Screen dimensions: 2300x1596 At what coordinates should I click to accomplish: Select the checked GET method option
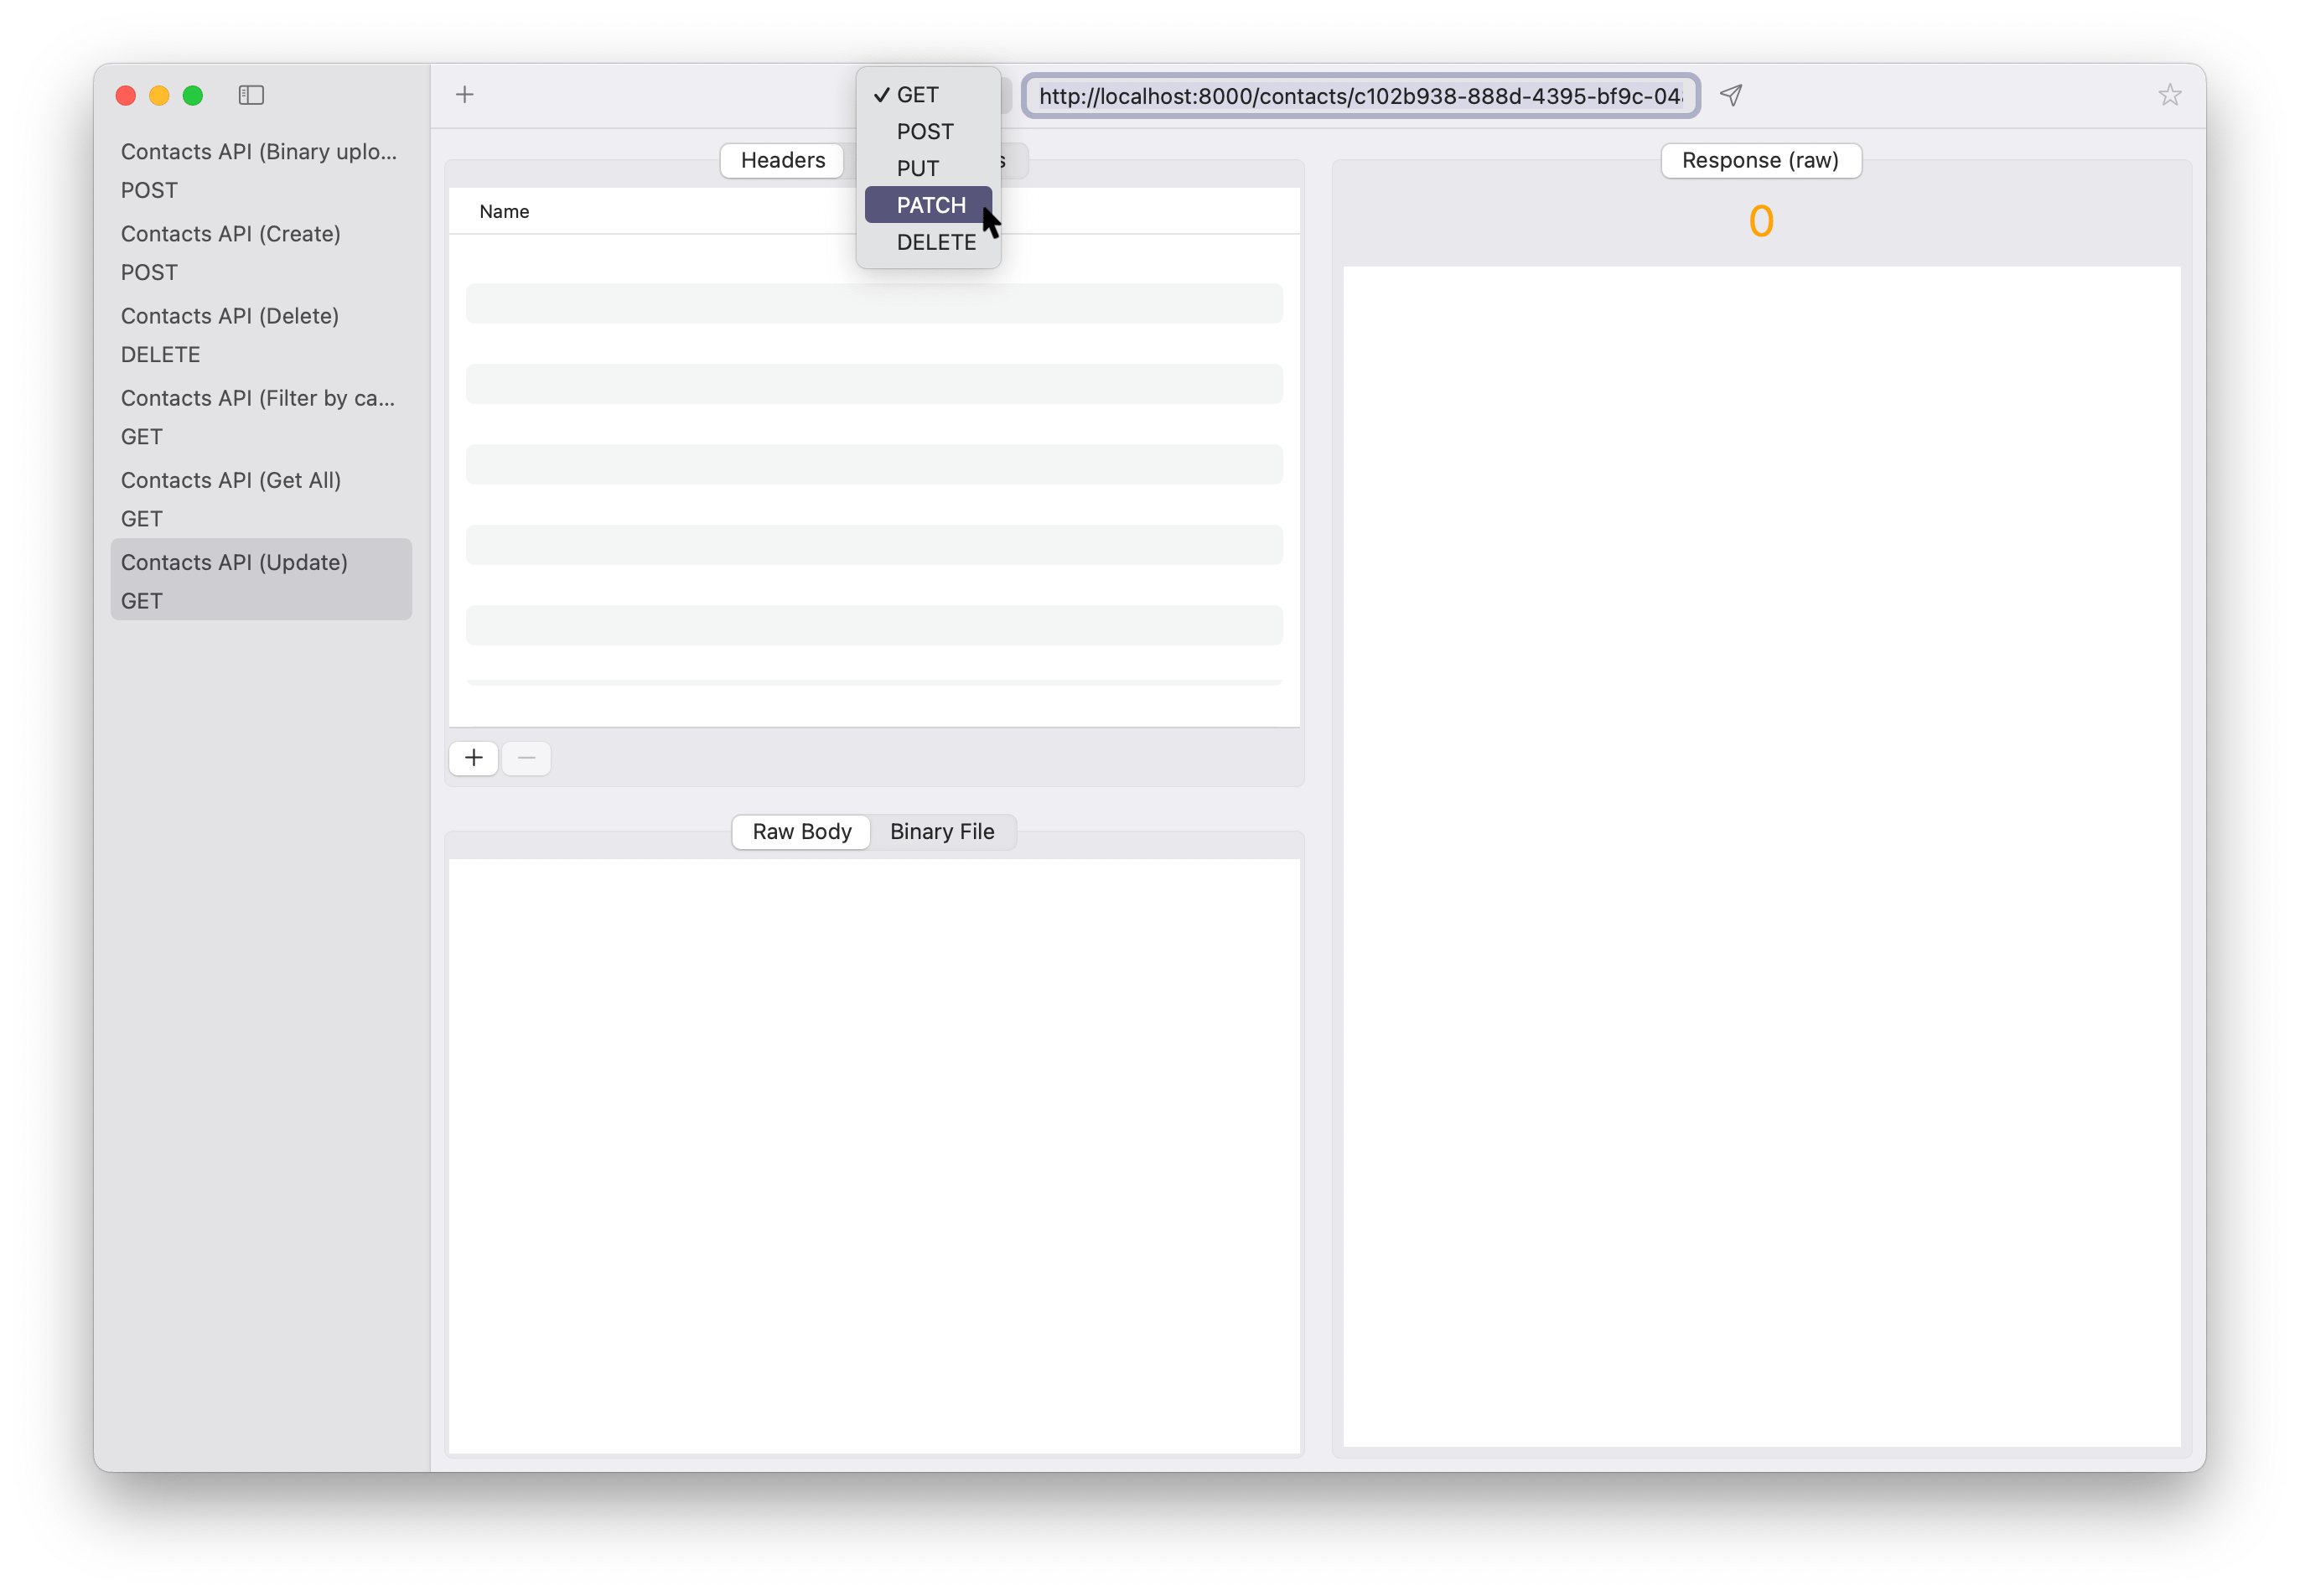[x=917, y=95]
